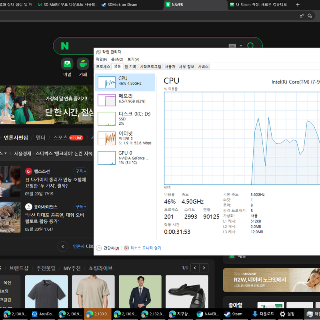Click the green search magnifier in Naver
The width and height of the screenshot is (320, 320).
250,46
